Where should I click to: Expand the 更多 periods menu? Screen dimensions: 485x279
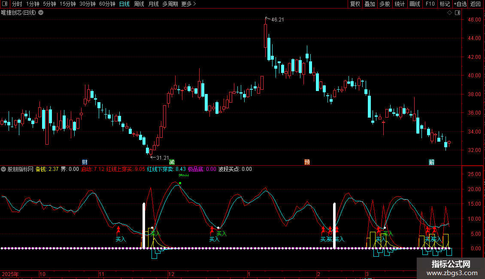pos(189,4)
